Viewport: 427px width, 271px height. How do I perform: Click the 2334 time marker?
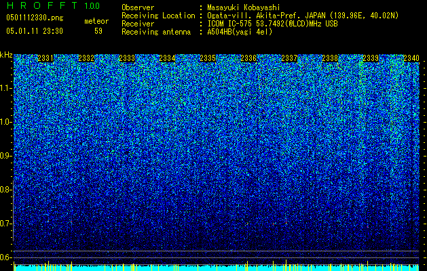click(x=167, y=58)
